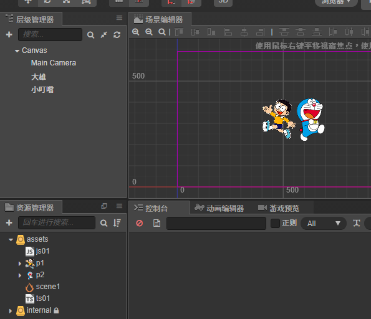Select the Canvas node
This screenshot has height=319, width=371.
(x=34, y=50)
